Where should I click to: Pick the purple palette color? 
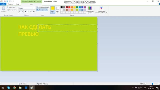pos(85,7)
